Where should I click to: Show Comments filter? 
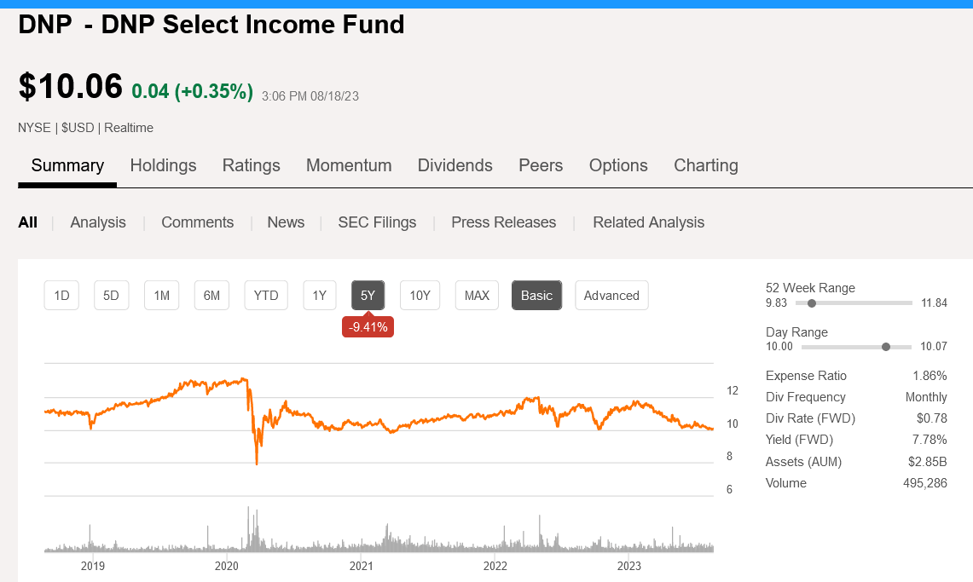point(197,222)
